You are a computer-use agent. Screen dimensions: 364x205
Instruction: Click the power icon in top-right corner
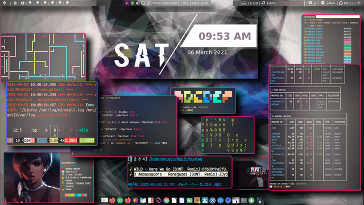359,3
